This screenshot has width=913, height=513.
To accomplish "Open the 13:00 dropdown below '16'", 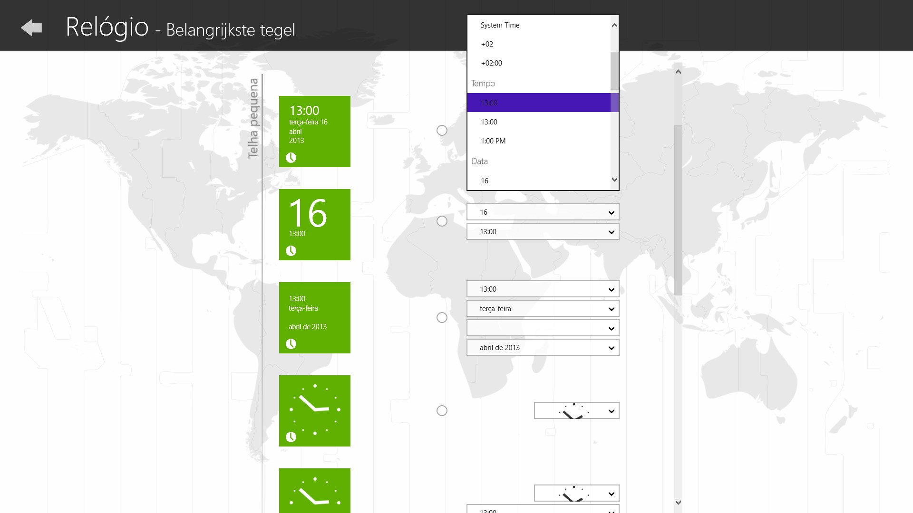I will tap(543, 232).
